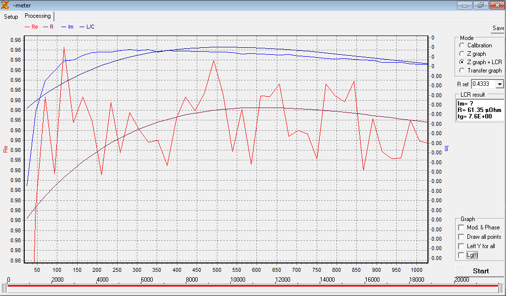
Task: Click the L/C legend entry
Action: [x=86, y=27]
